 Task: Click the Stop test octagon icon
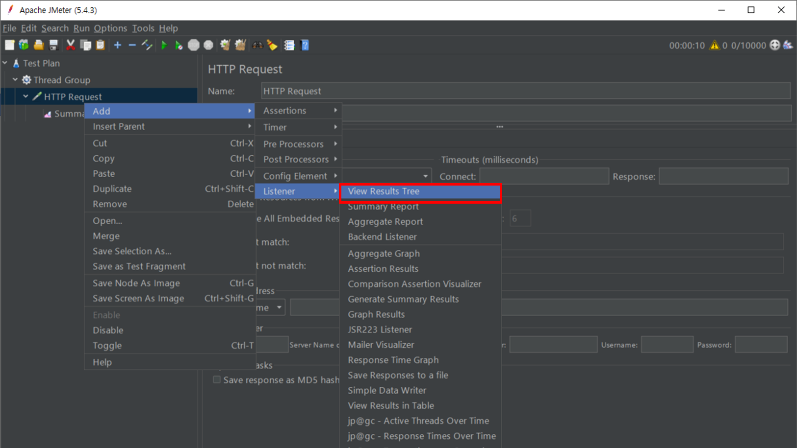click(x=194, y=45)
